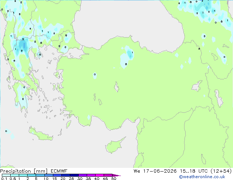Screen dimensions: 233x180
Task: Click the arrow tip above 50 mm on legend
Action: pos(116,175)
